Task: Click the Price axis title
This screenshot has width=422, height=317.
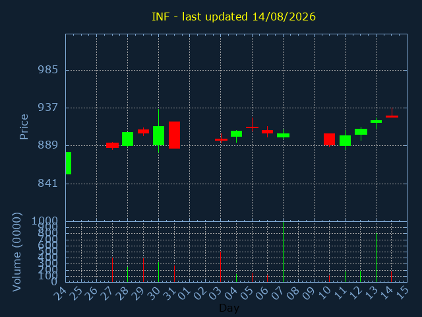Action: 24,127
